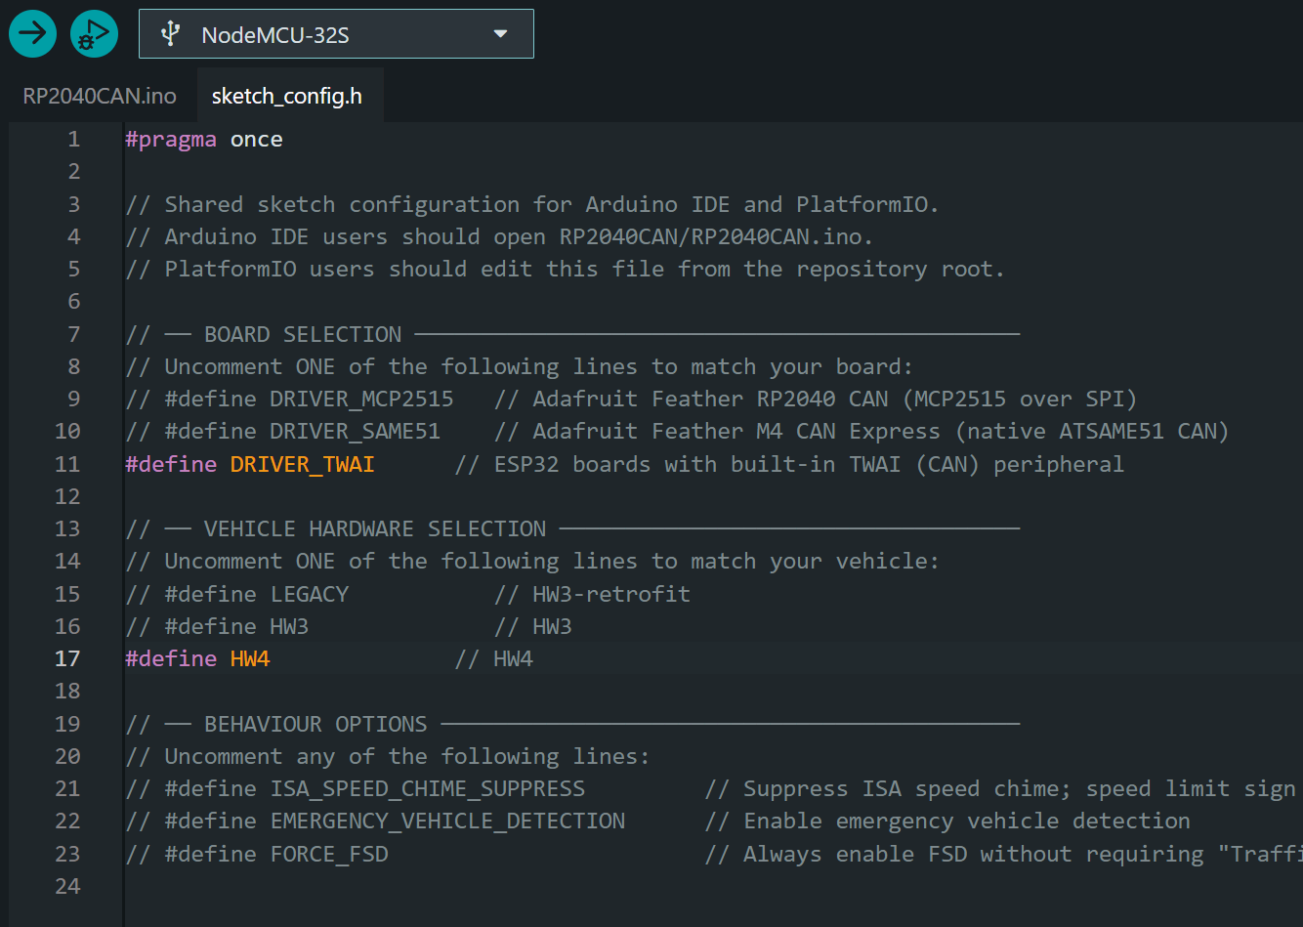Click the BOARD SELECTION comment header
Screen dimensions: 1303x927
click(x=303, y=334)
